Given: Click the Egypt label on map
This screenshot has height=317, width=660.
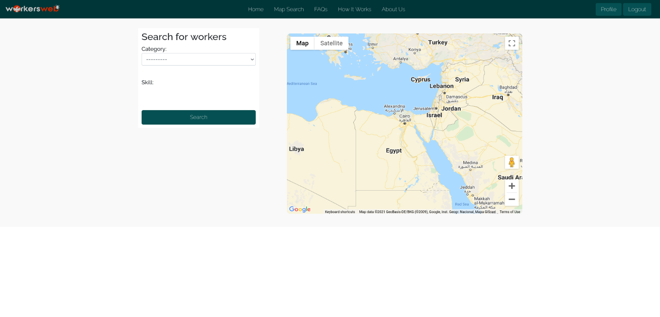Looking at the screenshot, I should [394, 151].
